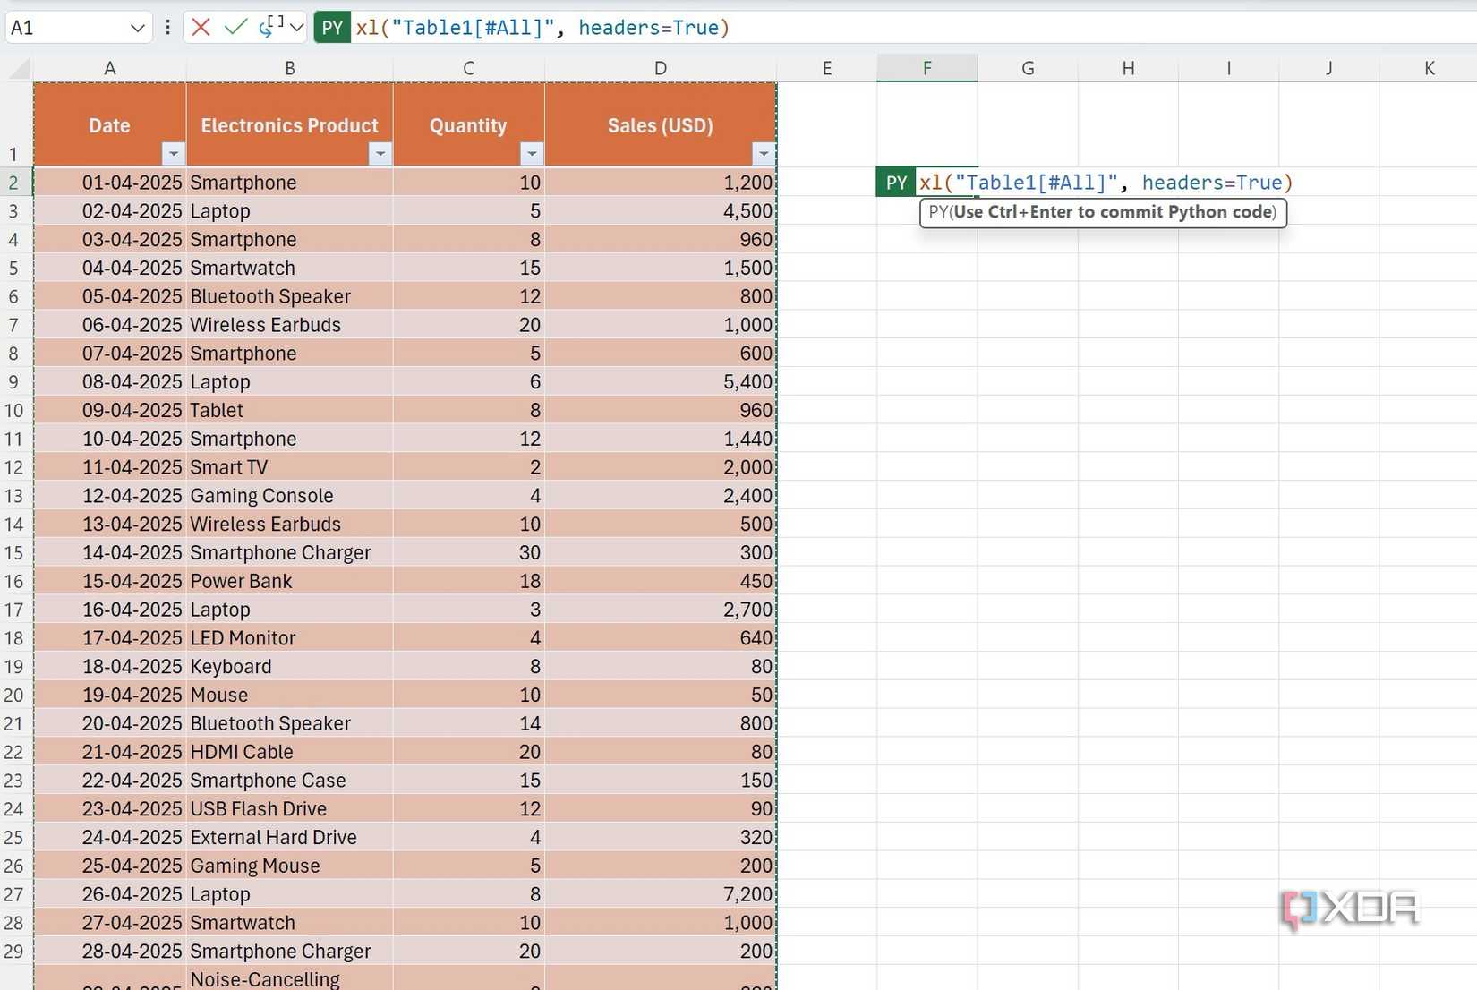Image resolution: width=1477 pixels, height=990 pixels.
Task: Dismiss the Ctrl+Enter commit tooltip
Action: tap(1102, 213)
